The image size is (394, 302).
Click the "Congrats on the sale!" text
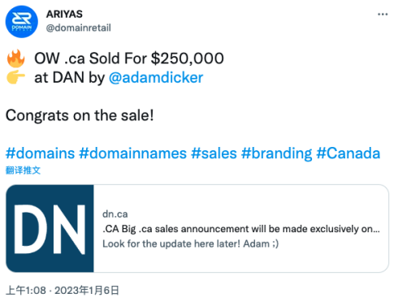(80, 115)
